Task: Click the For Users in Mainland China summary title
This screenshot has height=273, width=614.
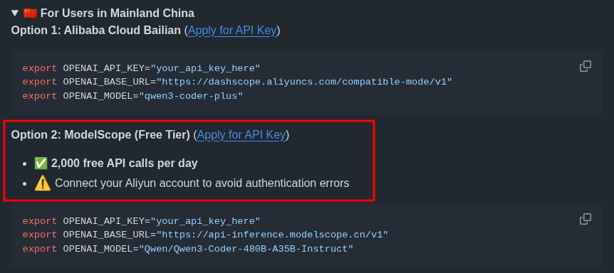Action: coord(118,14)
